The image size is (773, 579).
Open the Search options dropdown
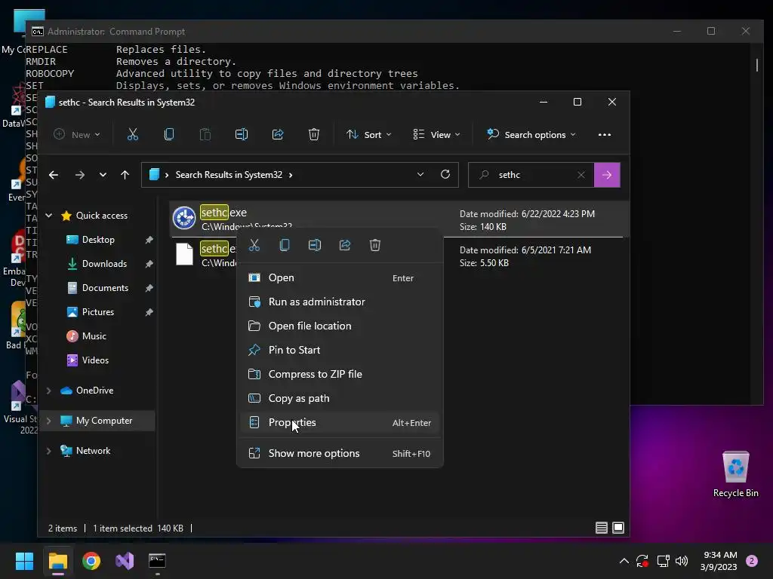(x=531, y=134)
